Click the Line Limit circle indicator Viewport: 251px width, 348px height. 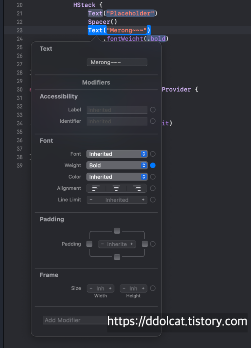[153, 200]
